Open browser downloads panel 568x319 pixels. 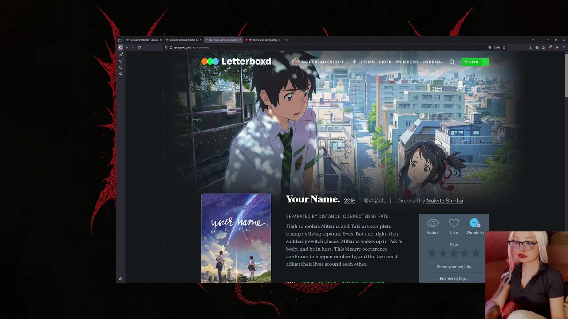(x=530, y=47)
